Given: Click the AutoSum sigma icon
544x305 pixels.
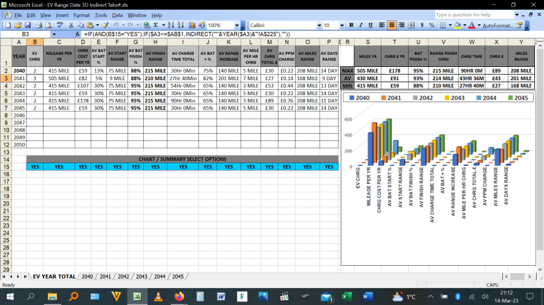Looking at the screenshot, I should coord(156,25).
